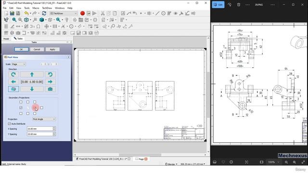The width and height of the screenshot is (308, 173).
Task: Click the scissors Cut icon
Action: 103,13
